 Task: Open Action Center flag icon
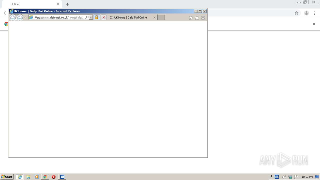coord(296,177)
